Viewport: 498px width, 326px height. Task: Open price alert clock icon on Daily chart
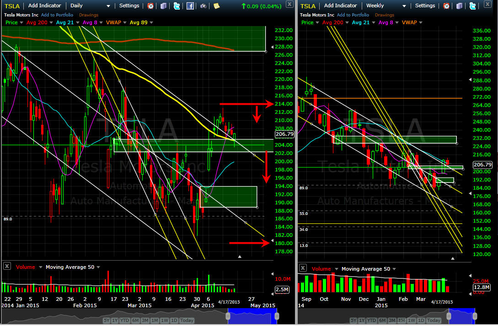coord(150,5)
